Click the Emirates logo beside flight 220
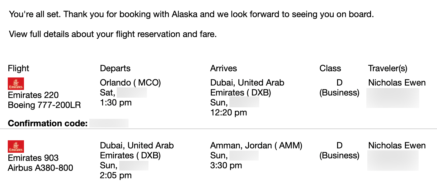The width and height of the screenshot is (437, 191). click(x=16, y=84)
